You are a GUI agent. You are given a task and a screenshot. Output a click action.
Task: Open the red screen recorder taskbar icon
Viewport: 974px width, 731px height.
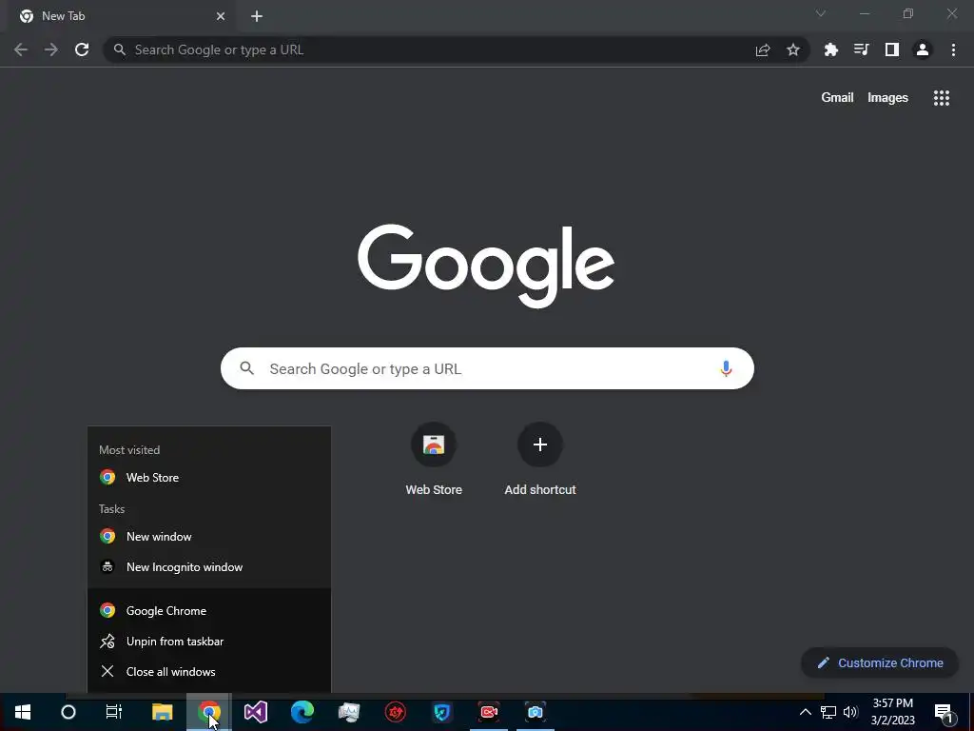point(488,712)
